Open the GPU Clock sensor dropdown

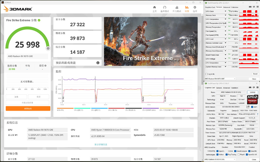pos(226,11)
